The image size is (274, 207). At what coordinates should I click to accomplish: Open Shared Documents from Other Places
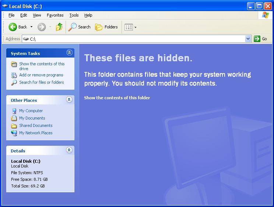click(36, 125)
